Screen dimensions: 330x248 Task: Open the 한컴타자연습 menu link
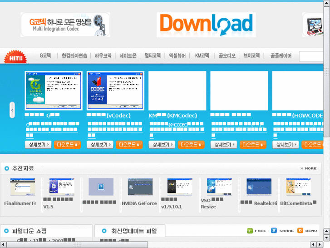click(74, 56)
